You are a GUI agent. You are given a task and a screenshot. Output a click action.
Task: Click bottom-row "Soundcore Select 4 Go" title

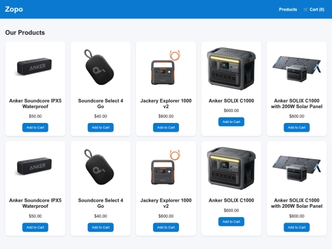coord(101,203)
